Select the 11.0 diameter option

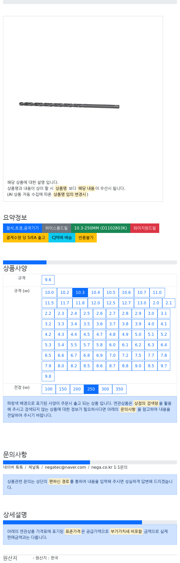[x=157, y=292]
